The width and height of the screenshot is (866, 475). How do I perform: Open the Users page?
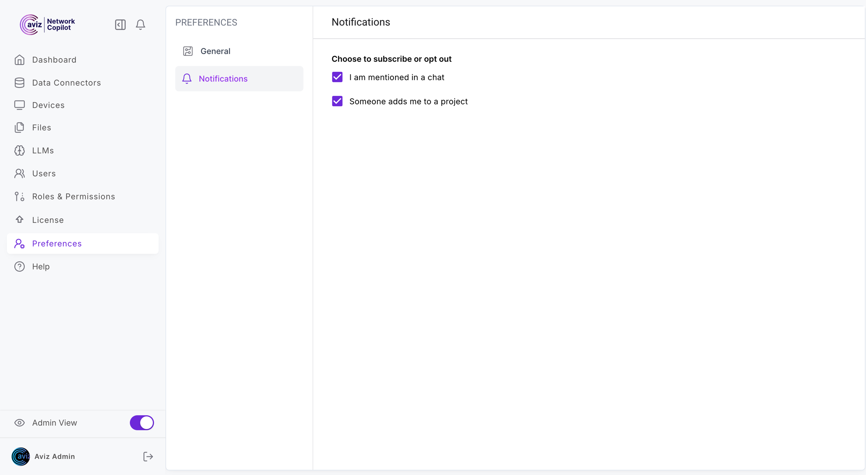click(x=44, y=174)
